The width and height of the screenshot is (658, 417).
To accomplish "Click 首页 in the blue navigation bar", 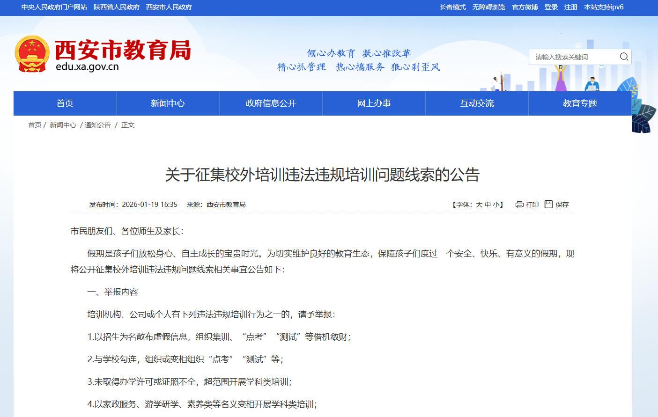I will pos(65,103).
